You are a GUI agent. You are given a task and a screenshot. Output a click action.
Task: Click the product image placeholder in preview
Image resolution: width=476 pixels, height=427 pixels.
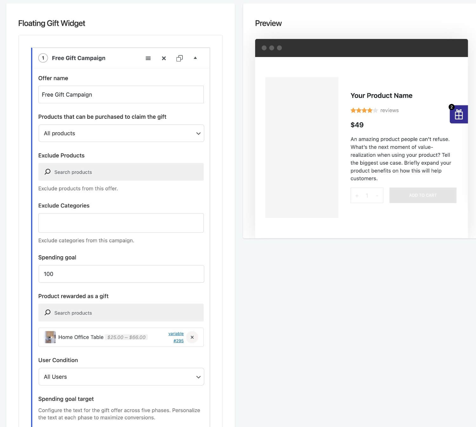pyautogui.click(x=302, y=147)
